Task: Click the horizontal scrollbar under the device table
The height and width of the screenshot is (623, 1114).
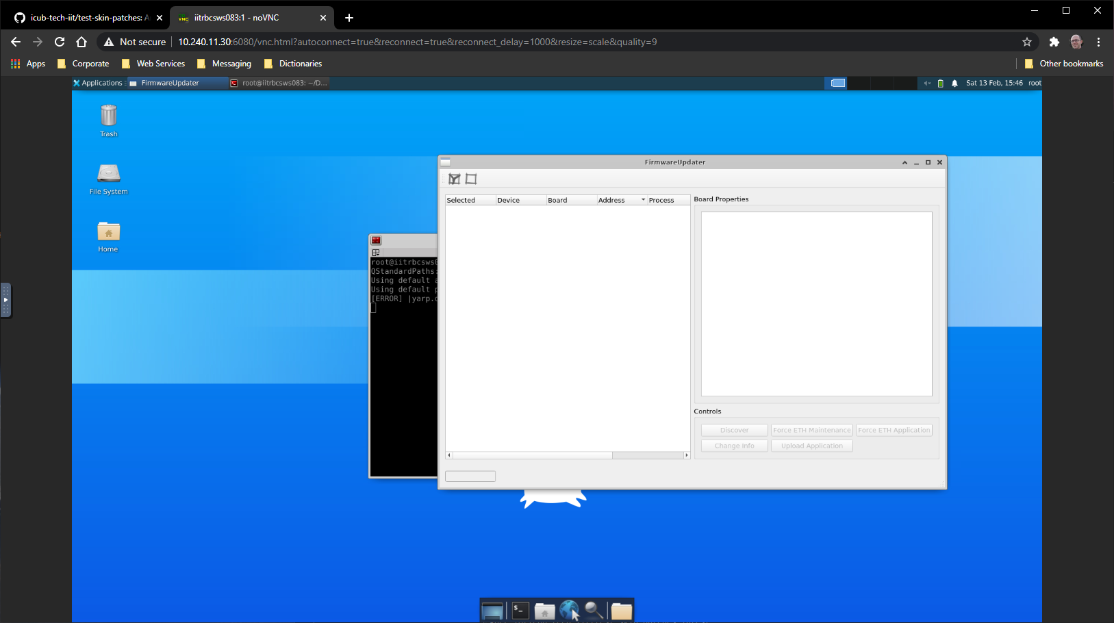Action: pyautogui.click(x=568, y=455)
